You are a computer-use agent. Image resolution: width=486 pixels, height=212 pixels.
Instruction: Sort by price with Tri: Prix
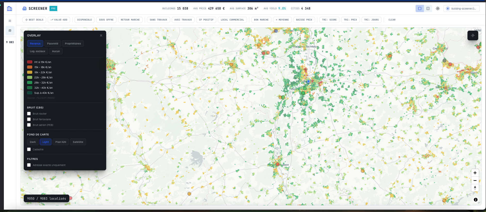351,20
